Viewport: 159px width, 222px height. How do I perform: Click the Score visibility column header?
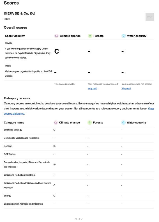[x=15, y=36]
